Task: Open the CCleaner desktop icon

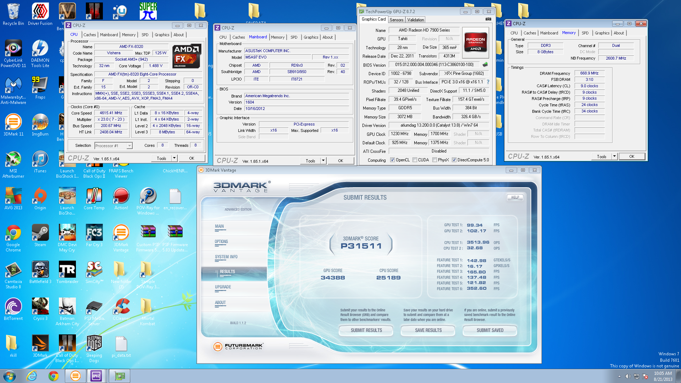Action: [121, 309]
